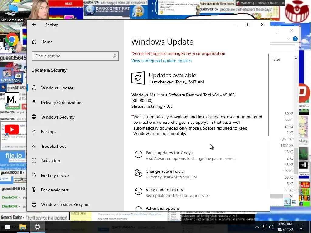Click the Troubleshoot wrench icon

coord(34,146)
